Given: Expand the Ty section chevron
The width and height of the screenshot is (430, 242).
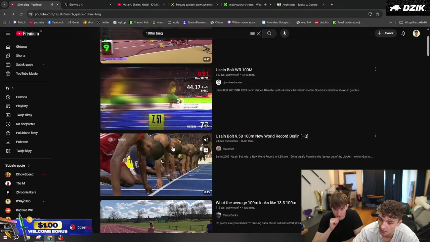Looking at the screenshot, I should point(13,88).
